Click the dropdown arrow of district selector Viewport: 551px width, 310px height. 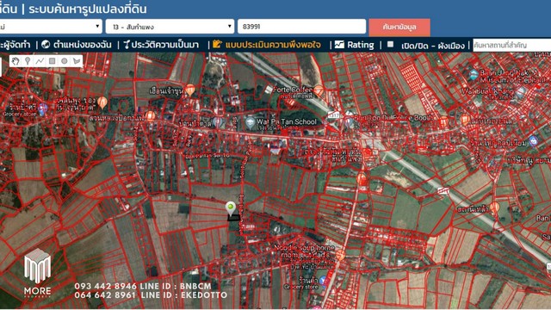(x=230, y=27)
